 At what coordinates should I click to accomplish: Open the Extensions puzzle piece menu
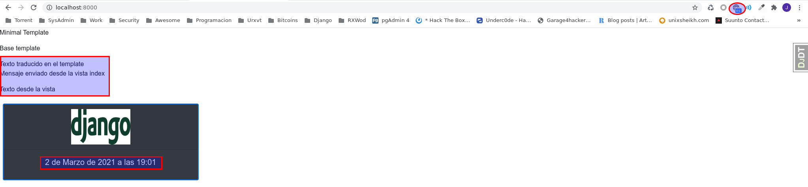(774, 7)
